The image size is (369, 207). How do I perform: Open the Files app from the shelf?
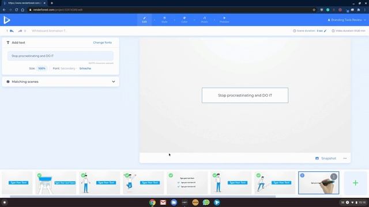click(174, 202)
